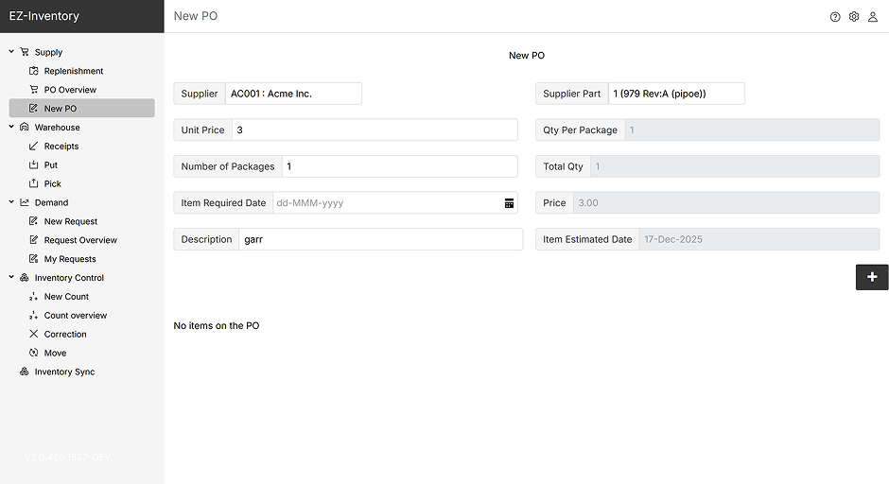Click the New PO edit icon

tap(33, 109)
